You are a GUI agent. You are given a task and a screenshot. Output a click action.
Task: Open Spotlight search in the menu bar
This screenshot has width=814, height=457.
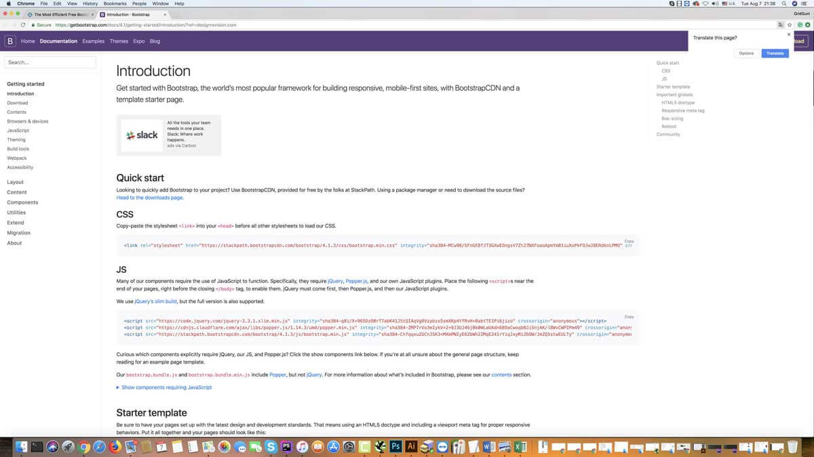pyautogui.click(x=785, y=3)
